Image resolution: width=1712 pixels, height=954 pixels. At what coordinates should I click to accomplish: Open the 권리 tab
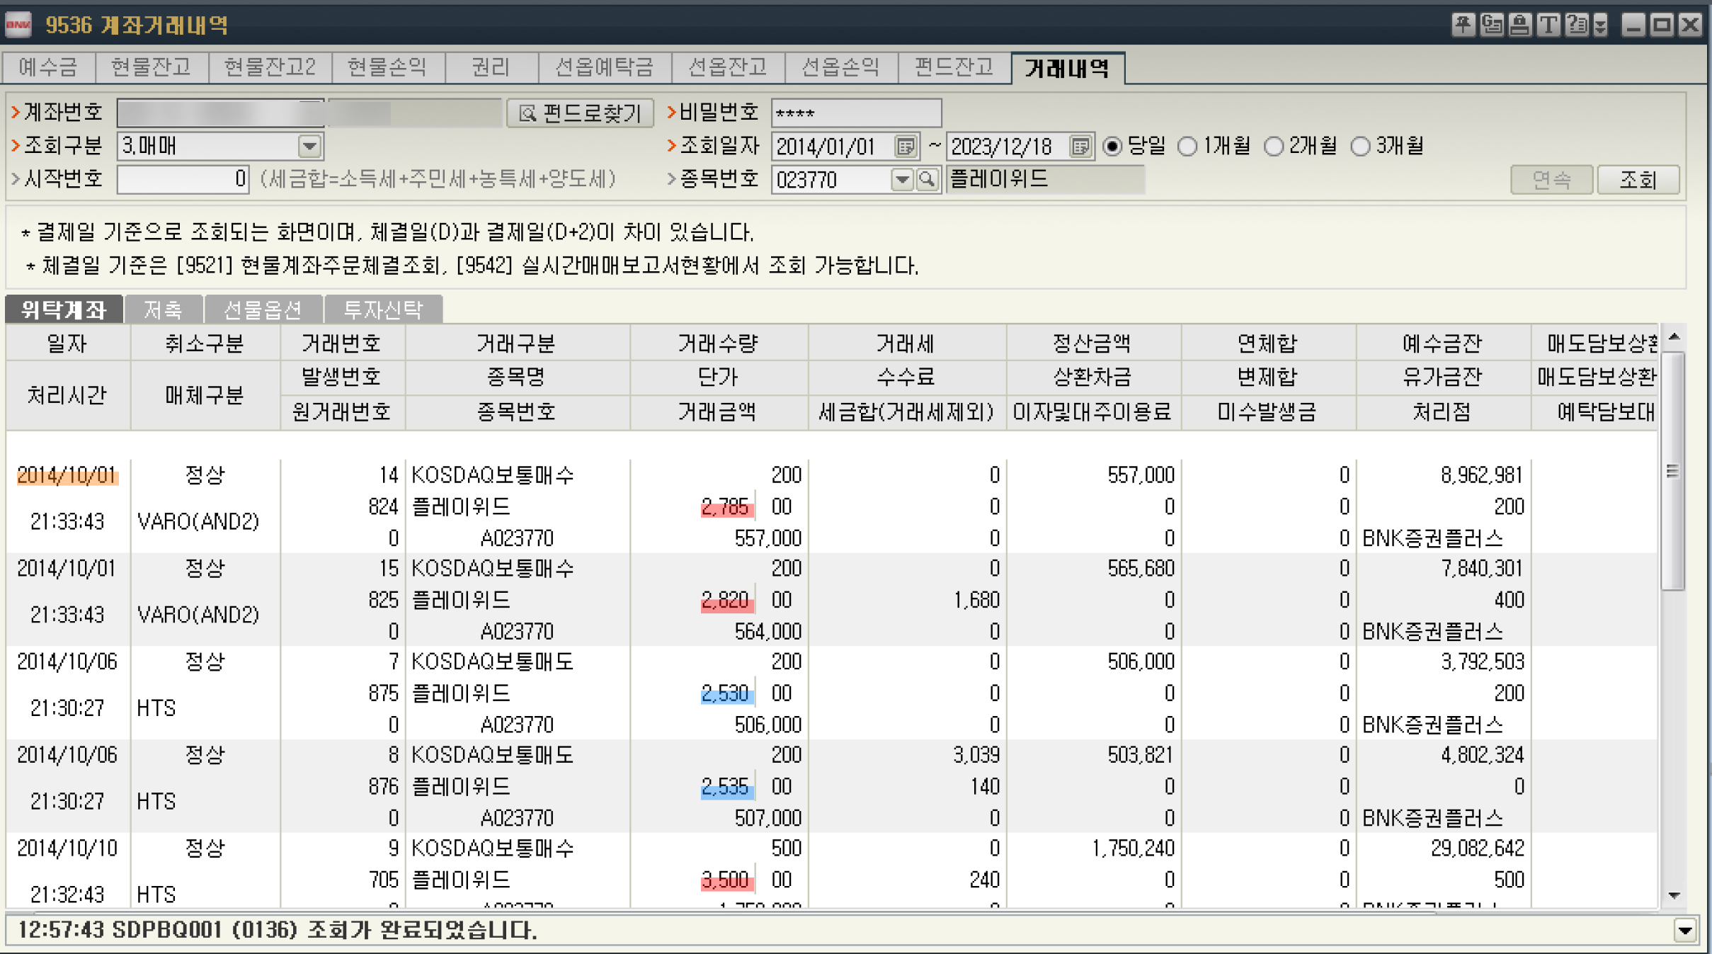coord(491,67)
